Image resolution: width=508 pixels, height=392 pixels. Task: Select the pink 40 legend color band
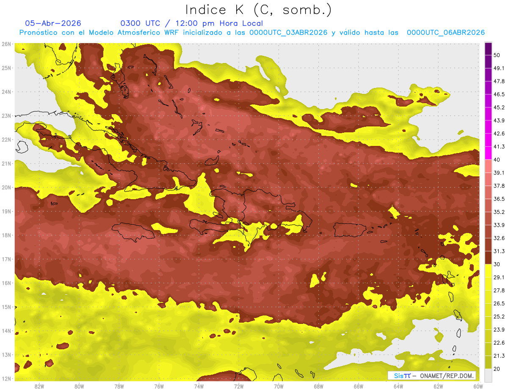[488, 166]
